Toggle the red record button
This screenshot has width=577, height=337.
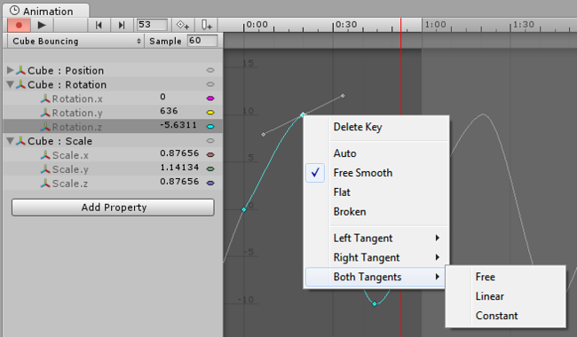click(x=19, y=25)
